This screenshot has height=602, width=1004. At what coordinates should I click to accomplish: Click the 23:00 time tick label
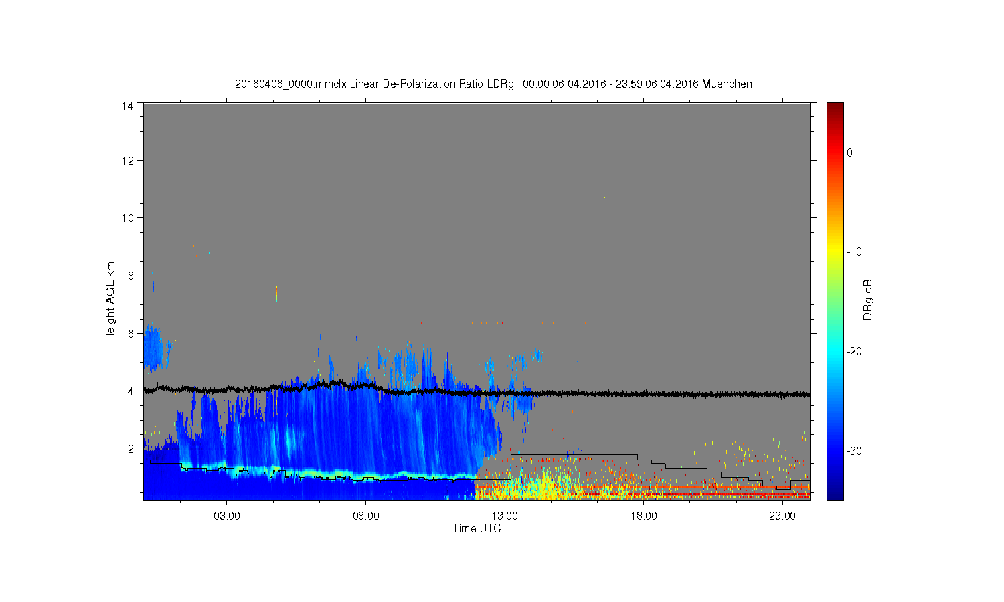point(782,516)
